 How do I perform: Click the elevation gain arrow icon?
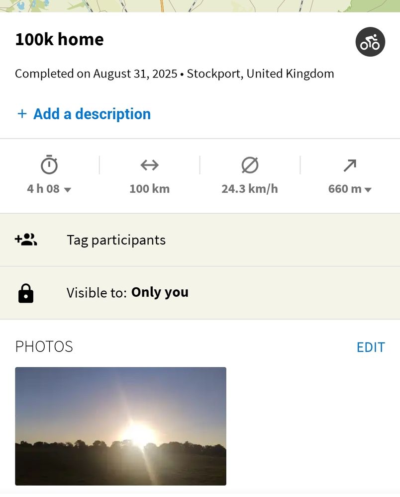[350, 165]
